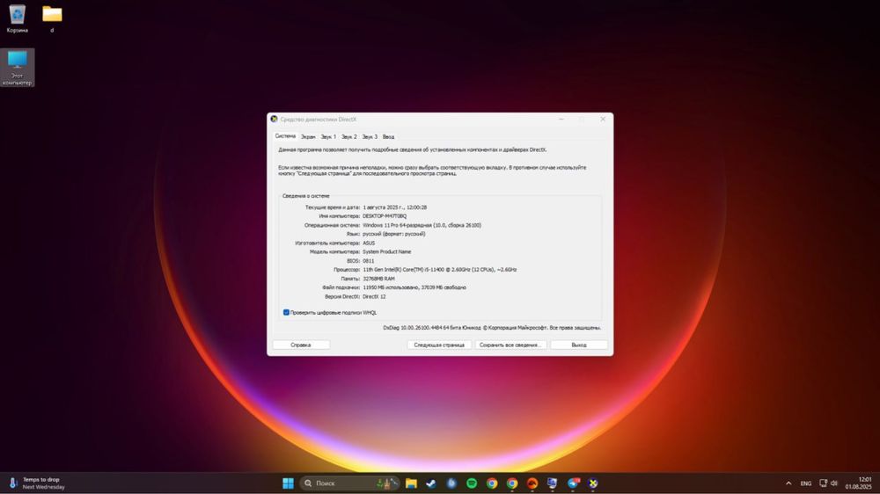This screenshot has height=494, width=880.
Task: Show hidden tray icons with the chevron
Action: coord(788,483)
